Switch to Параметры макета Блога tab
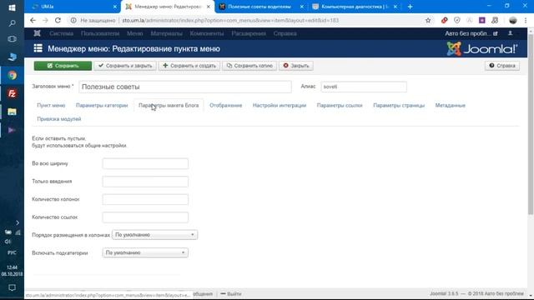Image resolution: width=534 pixels, height=300 pixels. point(169,106)
